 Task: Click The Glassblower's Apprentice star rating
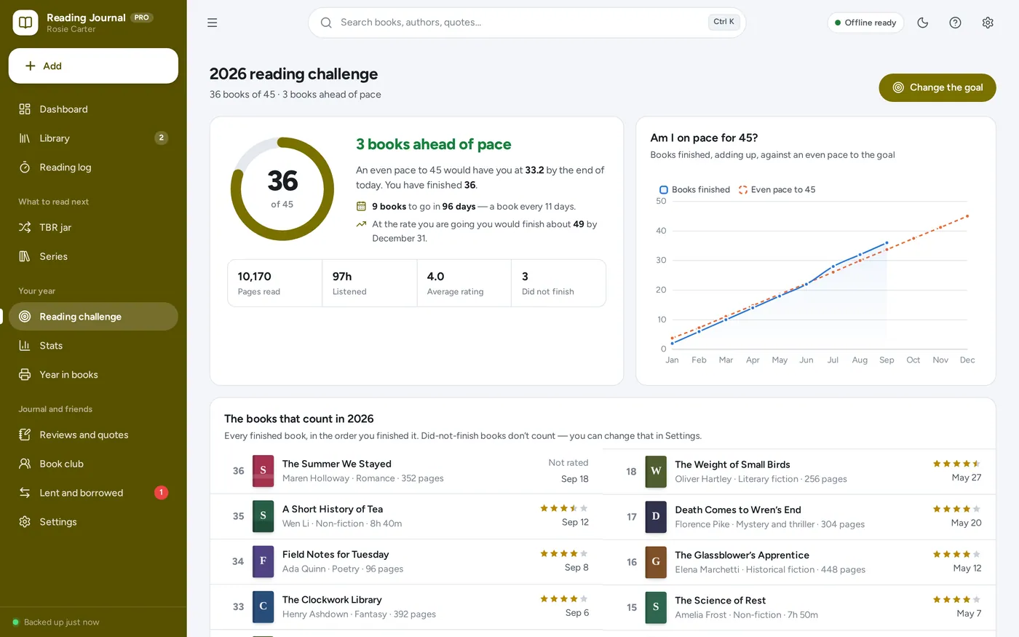coord(957,555)
